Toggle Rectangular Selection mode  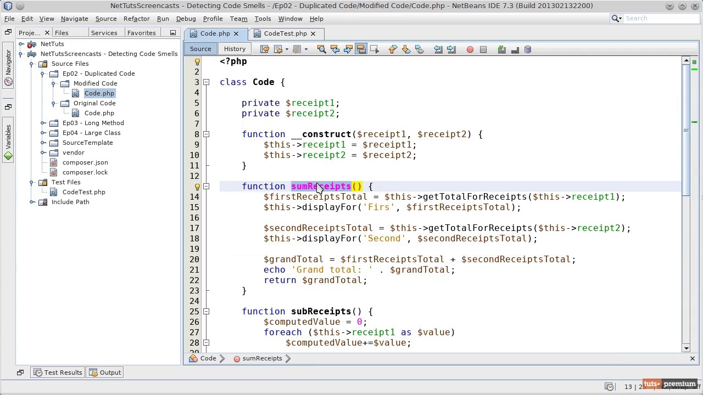pyautogui.click(x=375, y=49)
